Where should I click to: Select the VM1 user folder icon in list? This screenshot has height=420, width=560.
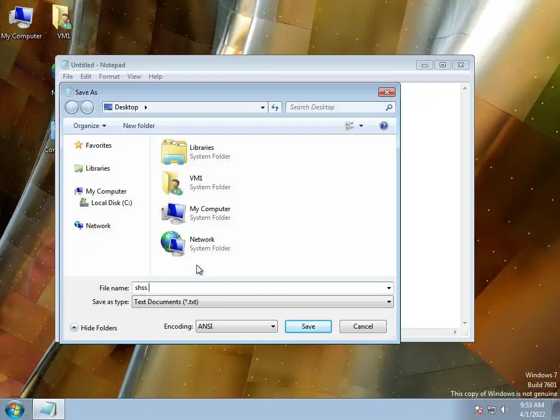[173, 183]
